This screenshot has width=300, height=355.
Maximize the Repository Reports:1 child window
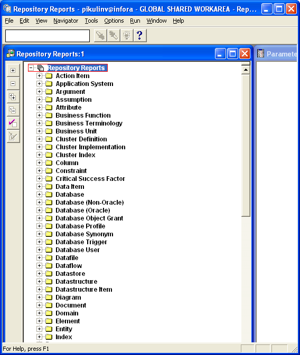[232, 54]
